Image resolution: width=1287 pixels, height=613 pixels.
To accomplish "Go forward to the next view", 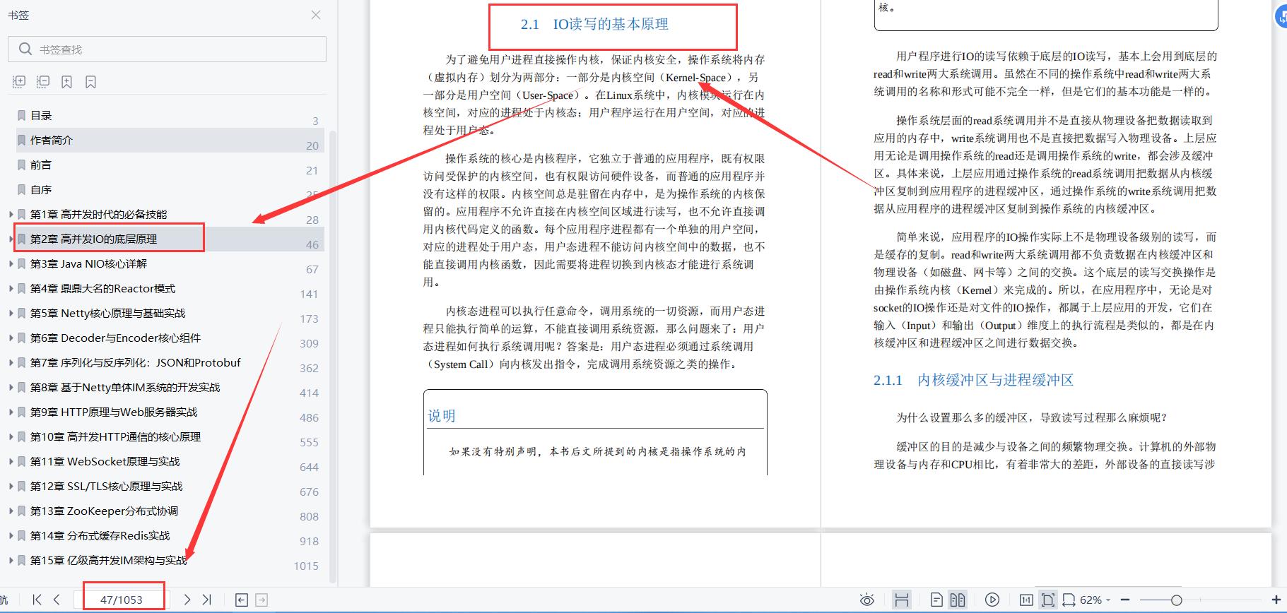I will [261, 600].
